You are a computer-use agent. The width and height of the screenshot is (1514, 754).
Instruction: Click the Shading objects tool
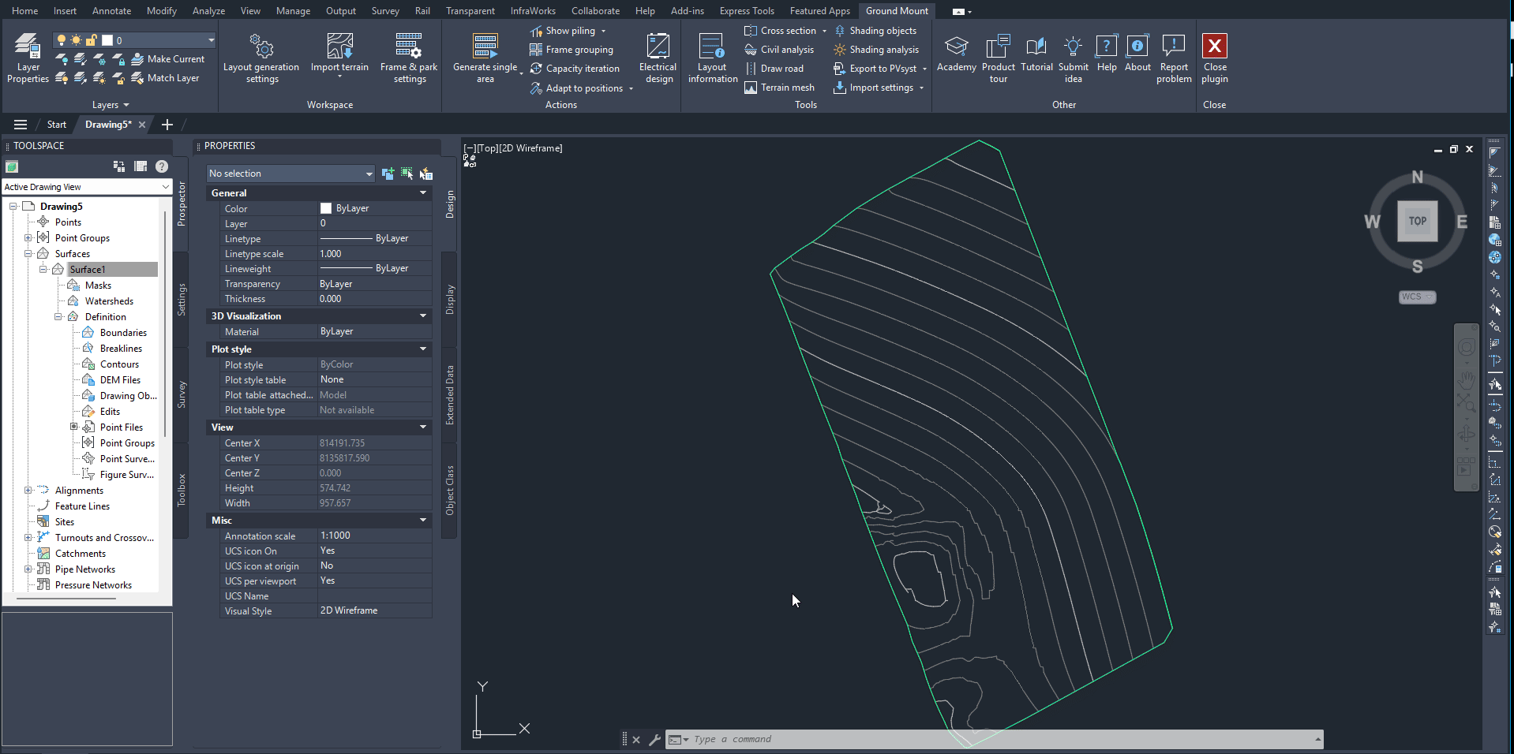[x=875, y=31]
